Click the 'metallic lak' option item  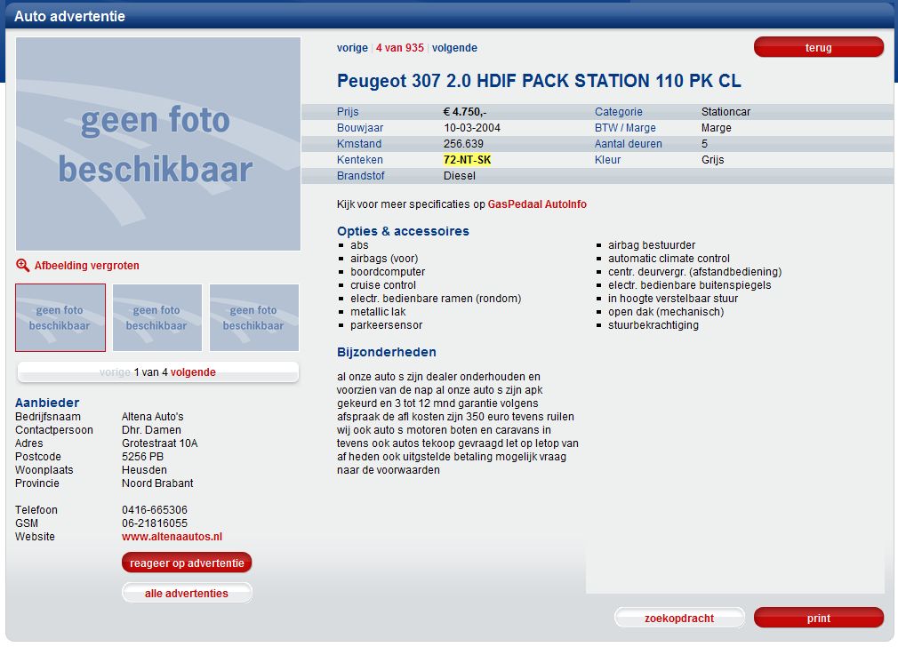(x=378, y=311)
